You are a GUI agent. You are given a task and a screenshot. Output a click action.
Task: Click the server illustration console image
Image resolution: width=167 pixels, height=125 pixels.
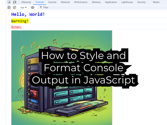click(x=62, y=78)
